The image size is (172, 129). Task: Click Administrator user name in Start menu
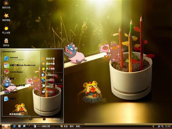[x=9, y=52]
